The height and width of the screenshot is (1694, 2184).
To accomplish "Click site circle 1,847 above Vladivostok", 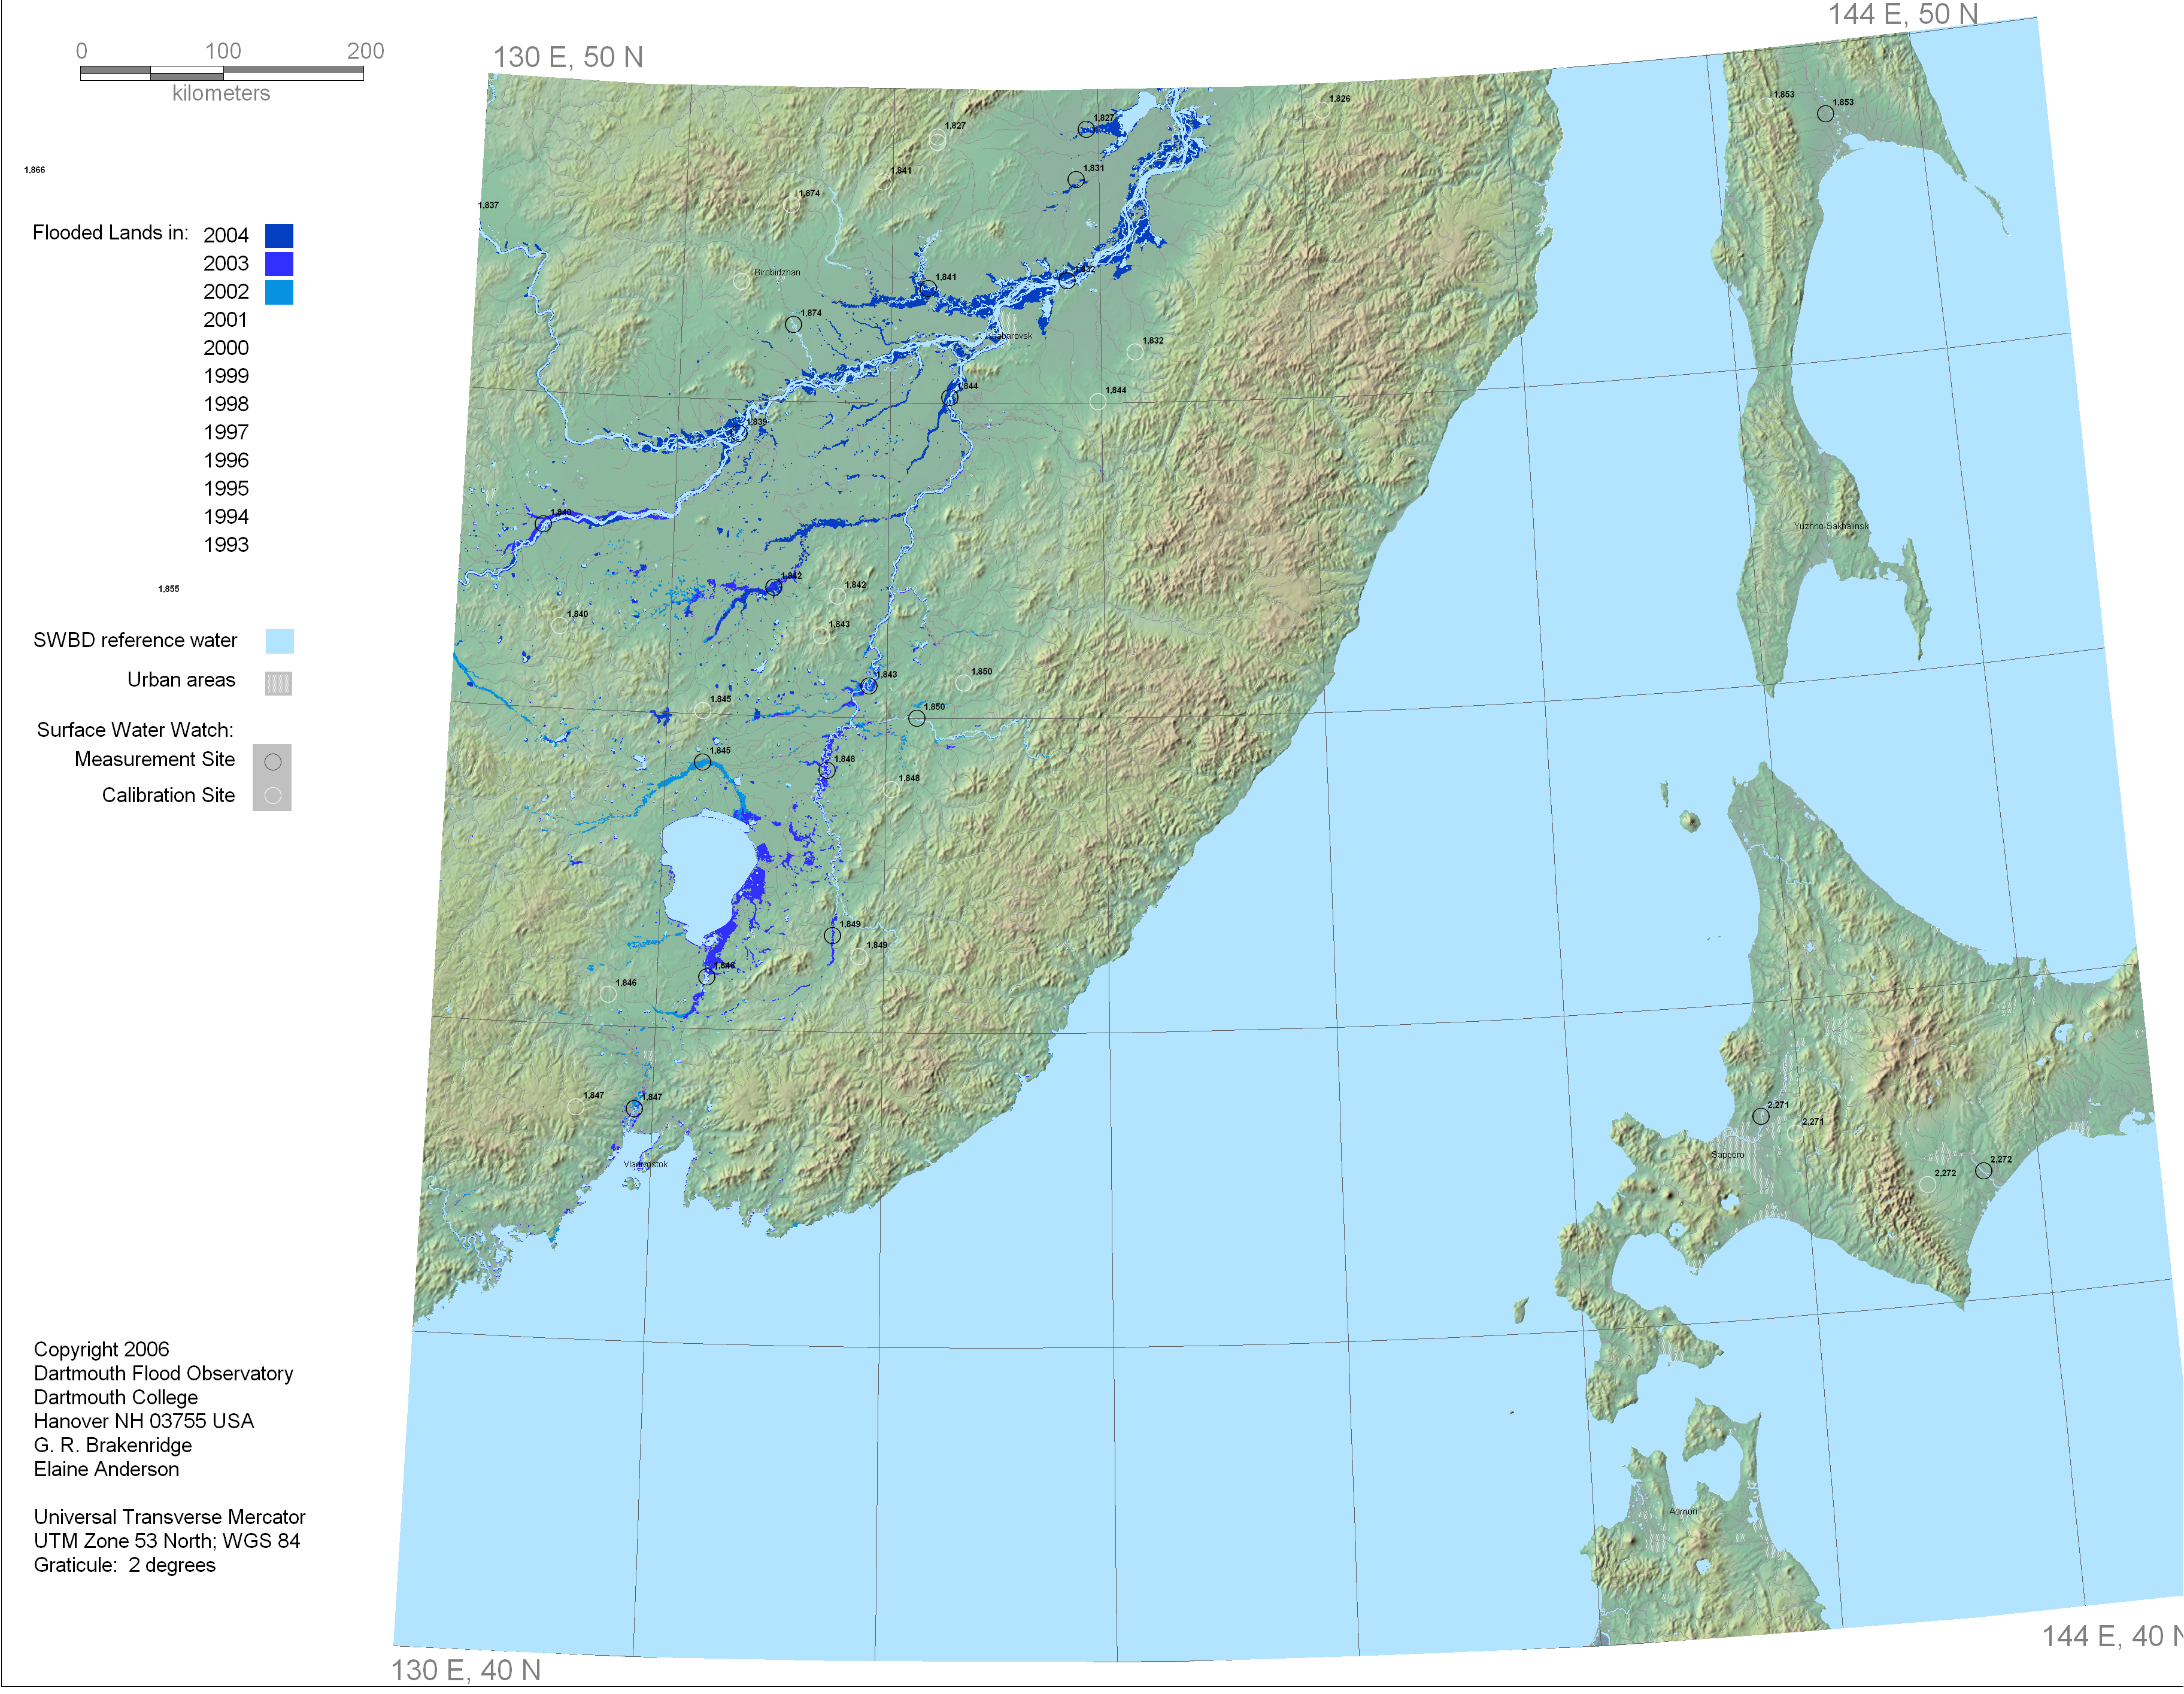I will coord(634,1109).
